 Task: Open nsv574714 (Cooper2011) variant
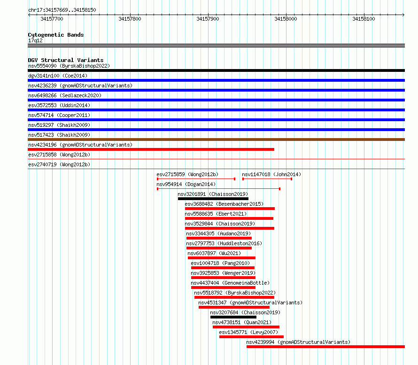pos(59,115)
